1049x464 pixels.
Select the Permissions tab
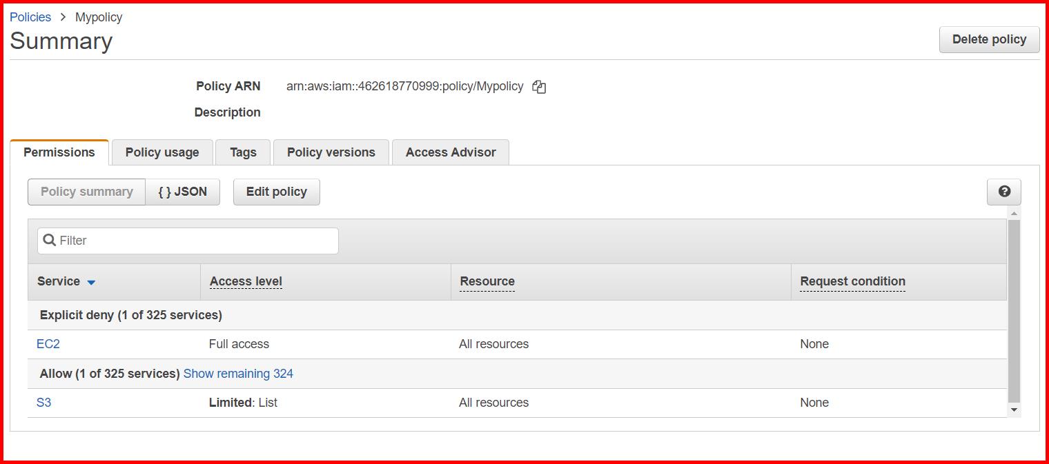point(59,152)
